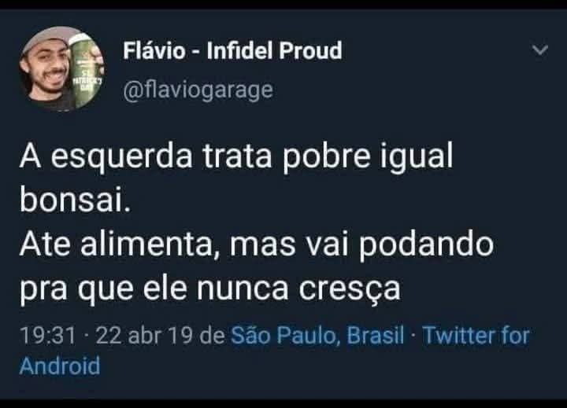Click the 22 abr 19 date
The height and width of the screenshot is (408, 567).
(144, 335)
